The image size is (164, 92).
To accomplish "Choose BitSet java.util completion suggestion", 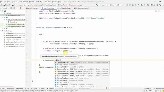I will pyautogui.click(x=81, y=83).
